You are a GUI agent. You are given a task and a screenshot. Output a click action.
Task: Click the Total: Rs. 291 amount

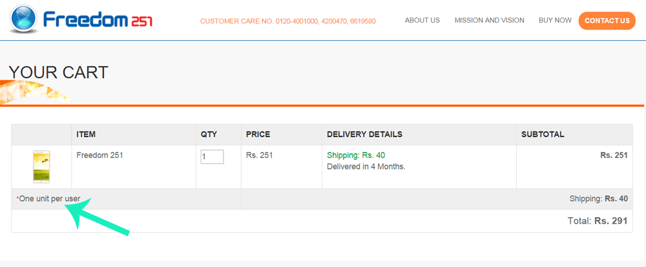tap(598, 221)
